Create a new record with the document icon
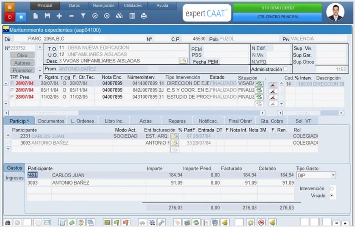The width and height of the screenshot is (355, 227). (36, 16)
